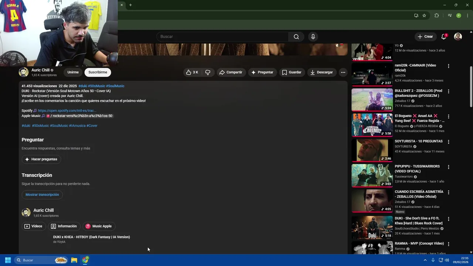The image size is (473, 266).
Task: Like the video with thumbs up
Action: pos(192,72)
